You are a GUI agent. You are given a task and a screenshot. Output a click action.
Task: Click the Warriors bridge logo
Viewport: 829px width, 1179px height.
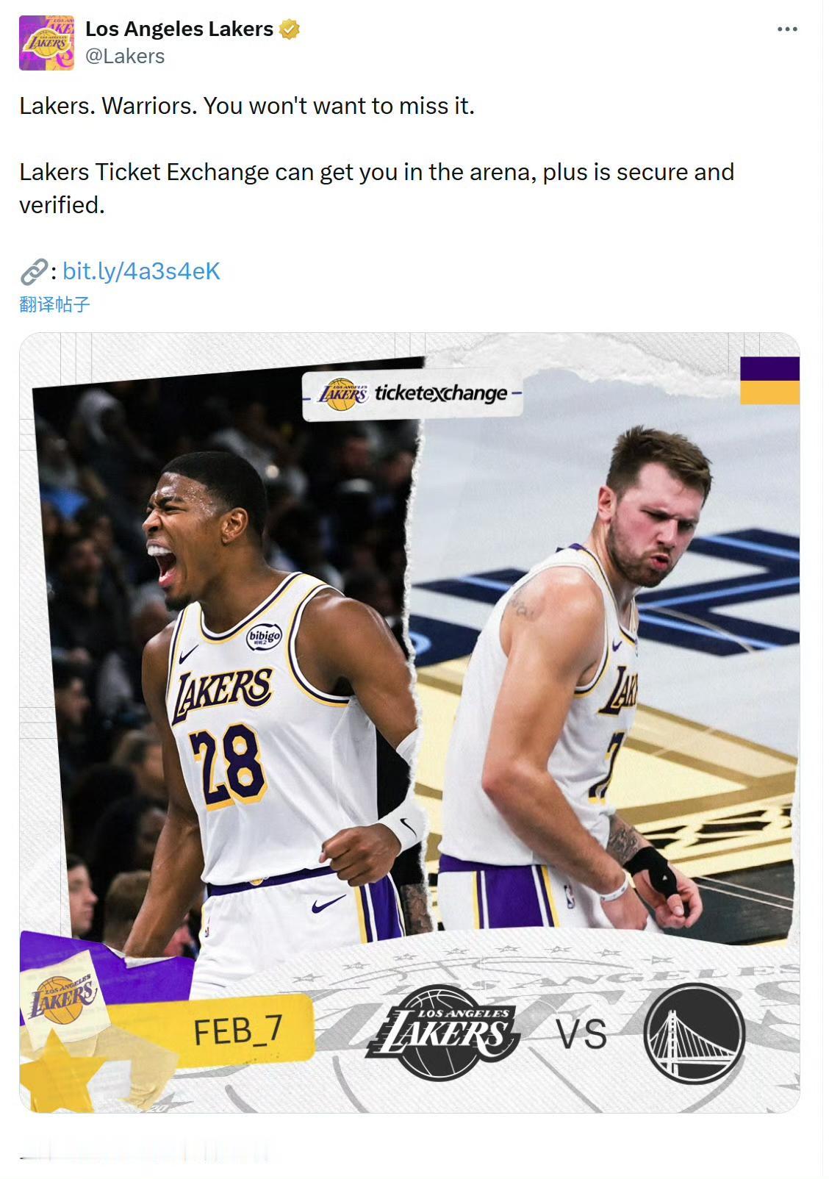(x=695, y=1033)
